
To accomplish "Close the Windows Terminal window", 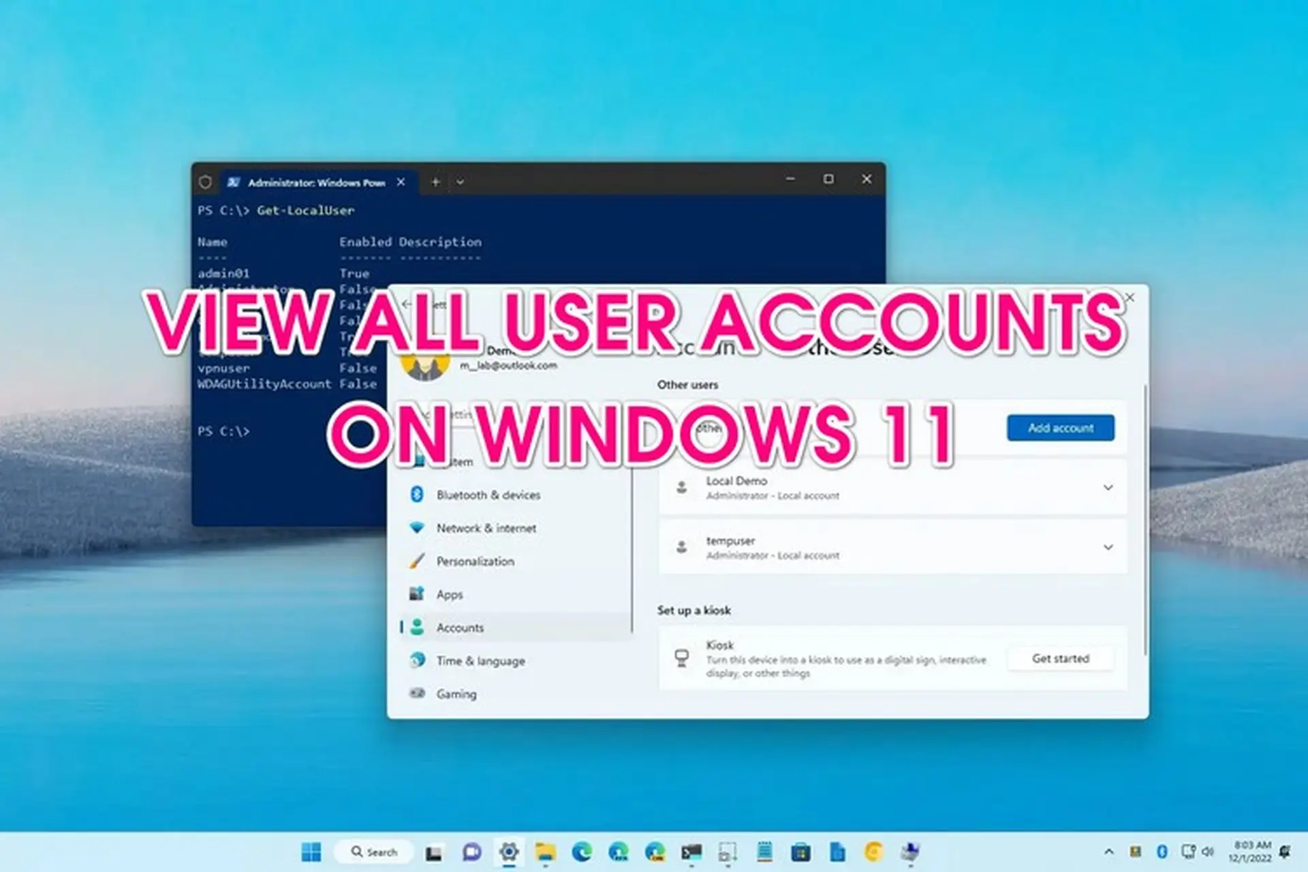I will point(867,179).
